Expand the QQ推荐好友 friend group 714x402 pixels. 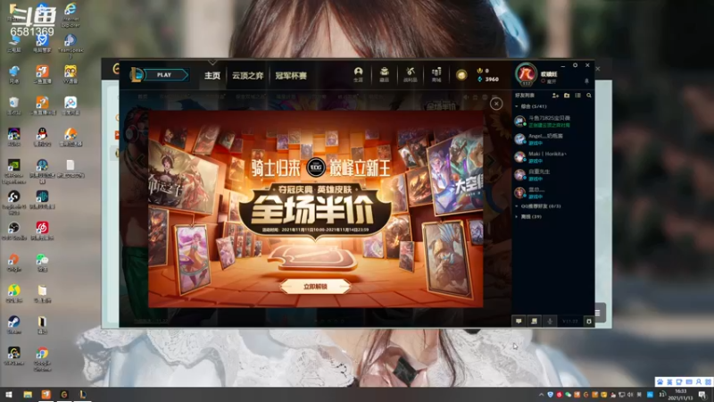click(x=538, y=206)
